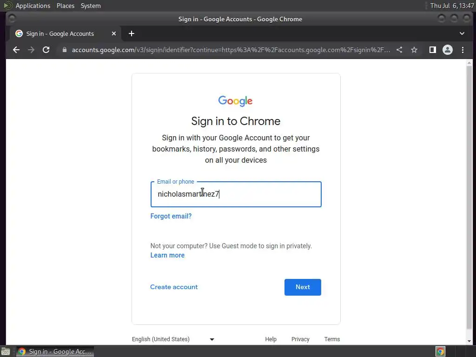Open a new tab

click(x=132, y=33)
